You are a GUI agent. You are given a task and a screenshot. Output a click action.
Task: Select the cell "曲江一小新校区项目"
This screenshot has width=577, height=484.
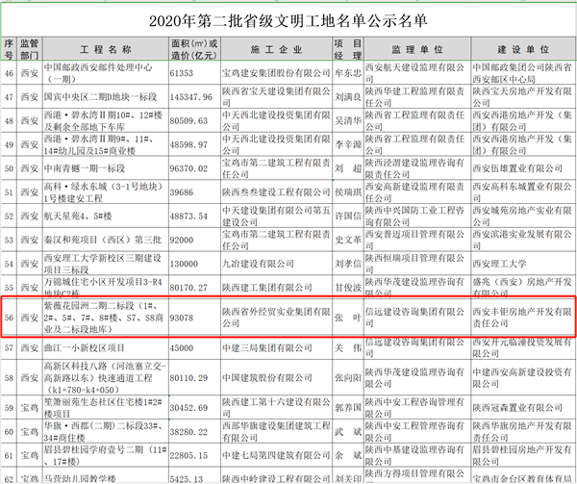106,347
